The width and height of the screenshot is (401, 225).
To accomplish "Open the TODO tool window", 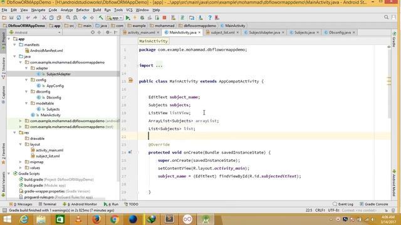I will click(131, 204).
